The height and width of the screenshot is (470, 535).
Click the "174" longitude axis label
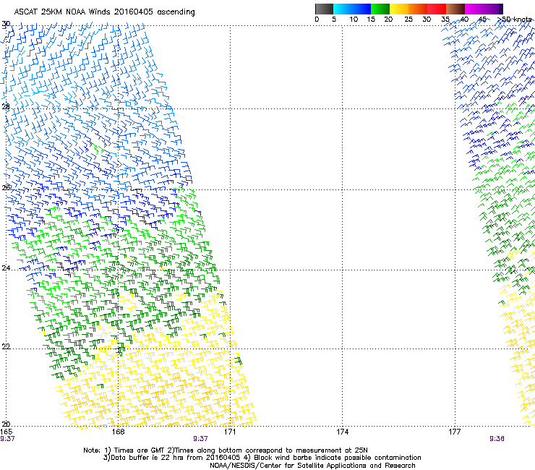342,432
